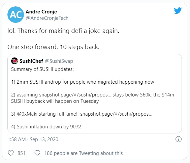
Task: Click the SushiChef avatar image
Action: click(x=14, y=61)
